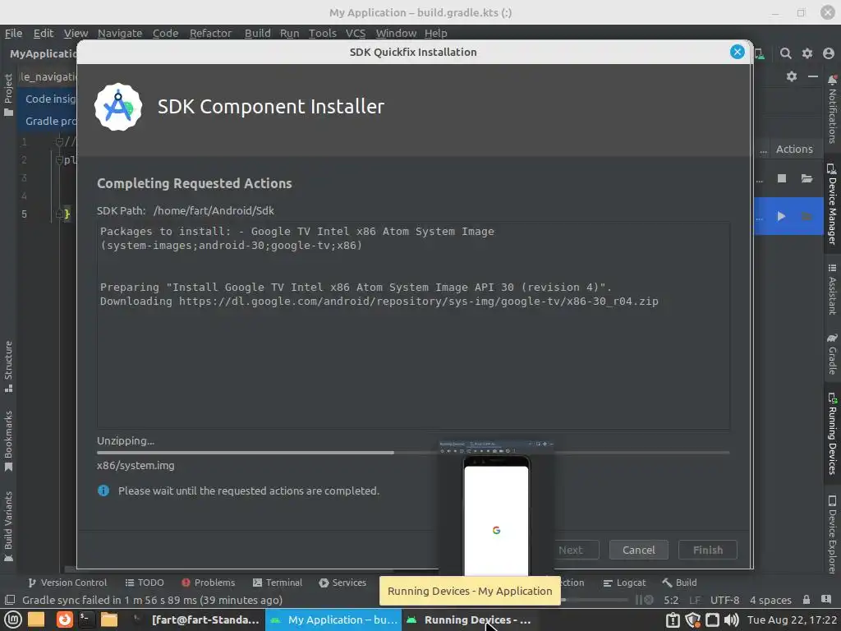Open the Bookmarks side panel

click(x=8, y=441)
